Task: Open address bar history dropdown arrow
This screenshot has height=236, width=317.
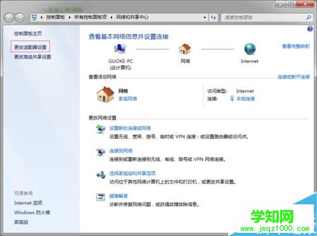Action: point(205,18)
